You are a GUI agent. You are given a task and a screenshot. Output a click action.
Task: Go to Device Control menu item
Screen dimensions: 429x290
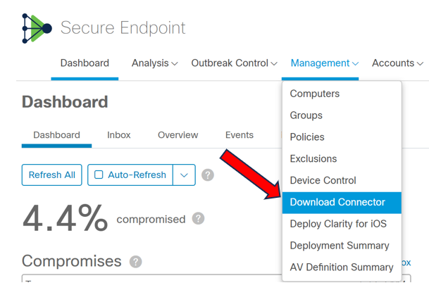point(323,181)
